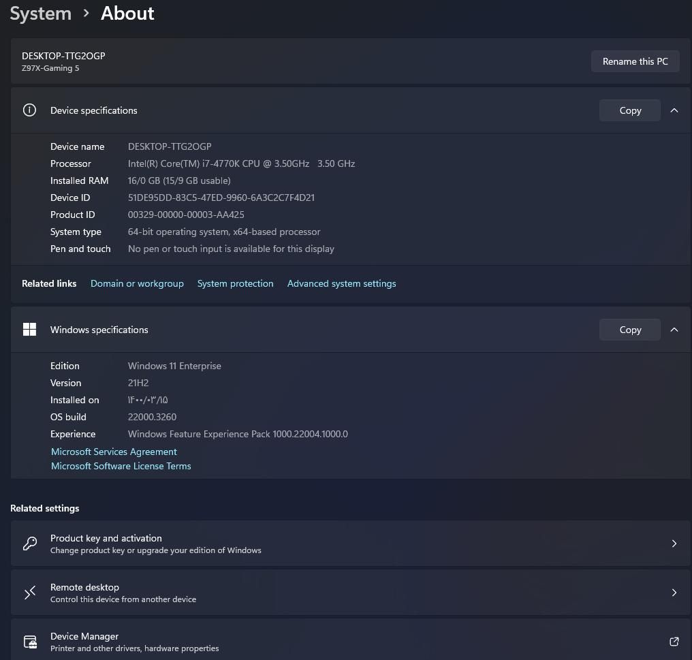Click the Product ID label

pyautogui.click(x=72, y=215)
